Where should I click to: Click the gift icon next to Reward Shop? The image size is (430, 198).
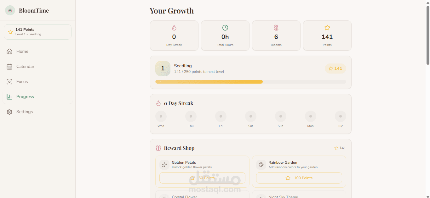pos(158,148)
